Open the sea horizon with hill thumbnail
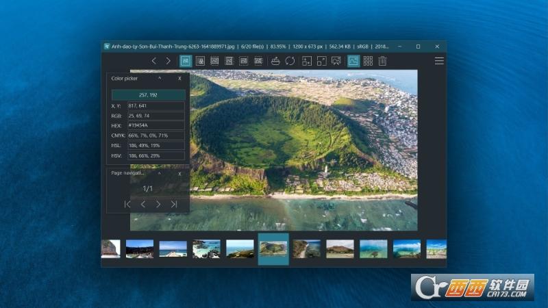548x308 pixels. (x=240, y=249)
